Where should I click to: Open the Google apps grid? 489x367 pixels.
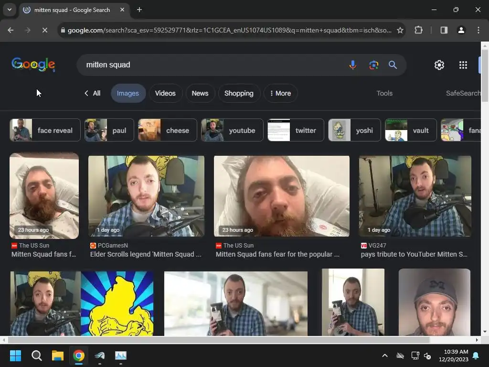tap(463, 65)
